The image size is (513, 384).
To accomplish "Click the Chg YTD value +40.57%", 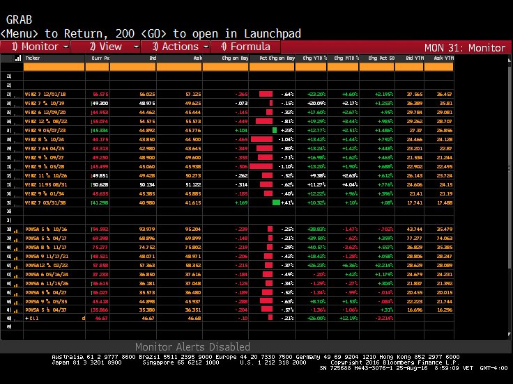I will click(316, 248).
